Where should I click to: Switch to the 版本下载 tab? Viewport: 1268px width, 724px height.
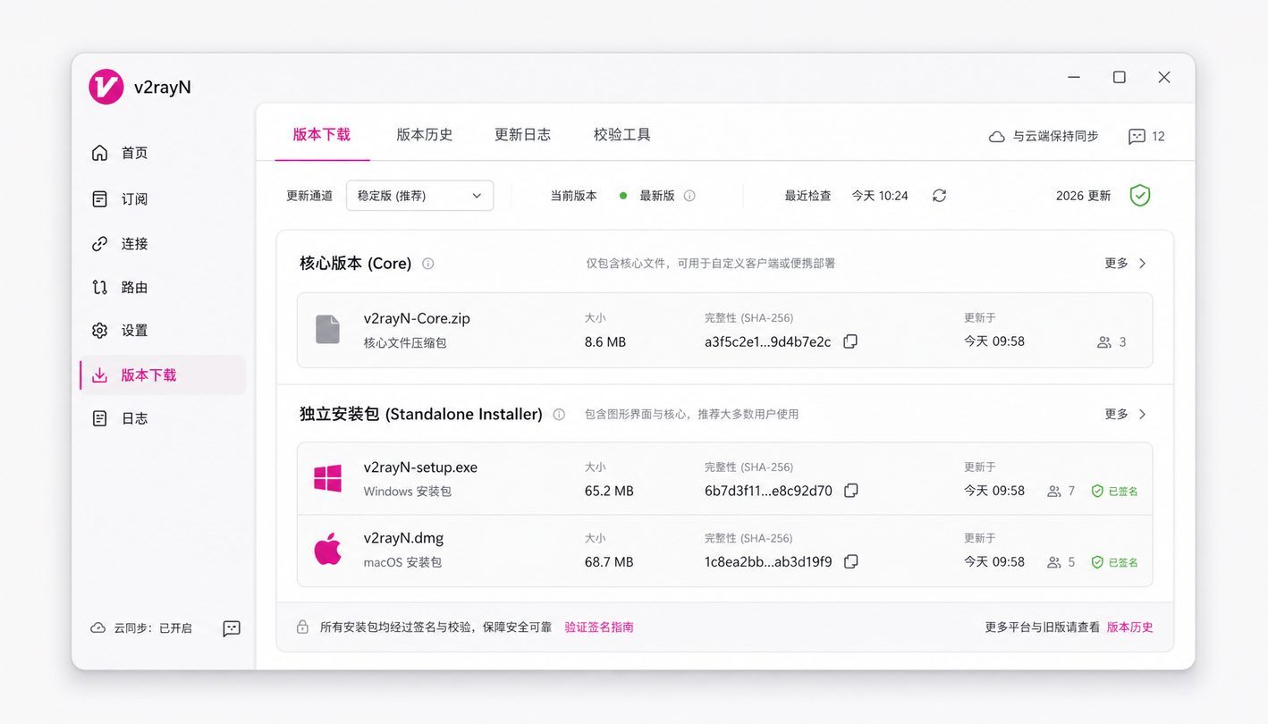[x=322, y=135]
